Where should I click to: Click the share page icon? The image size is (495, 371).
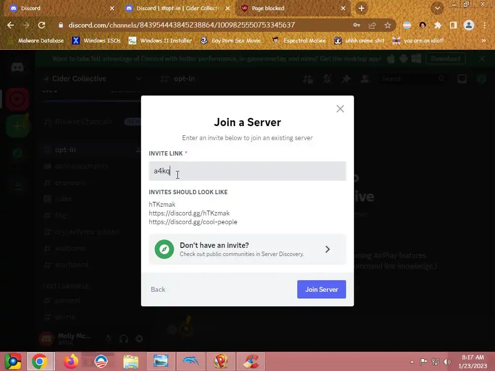pos(372,25)
